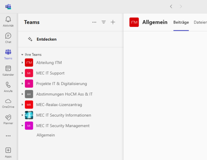Click the Microsoft Teams logo
Viewport: 207px width, 160px height.
tap(8, 7)
